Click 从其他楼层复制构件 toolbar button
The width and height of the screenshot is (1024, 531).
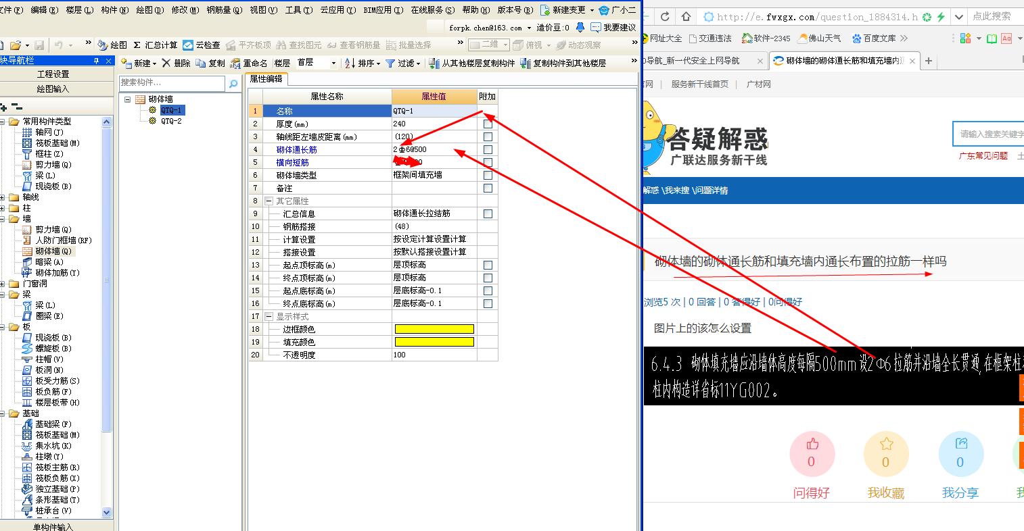473,63
